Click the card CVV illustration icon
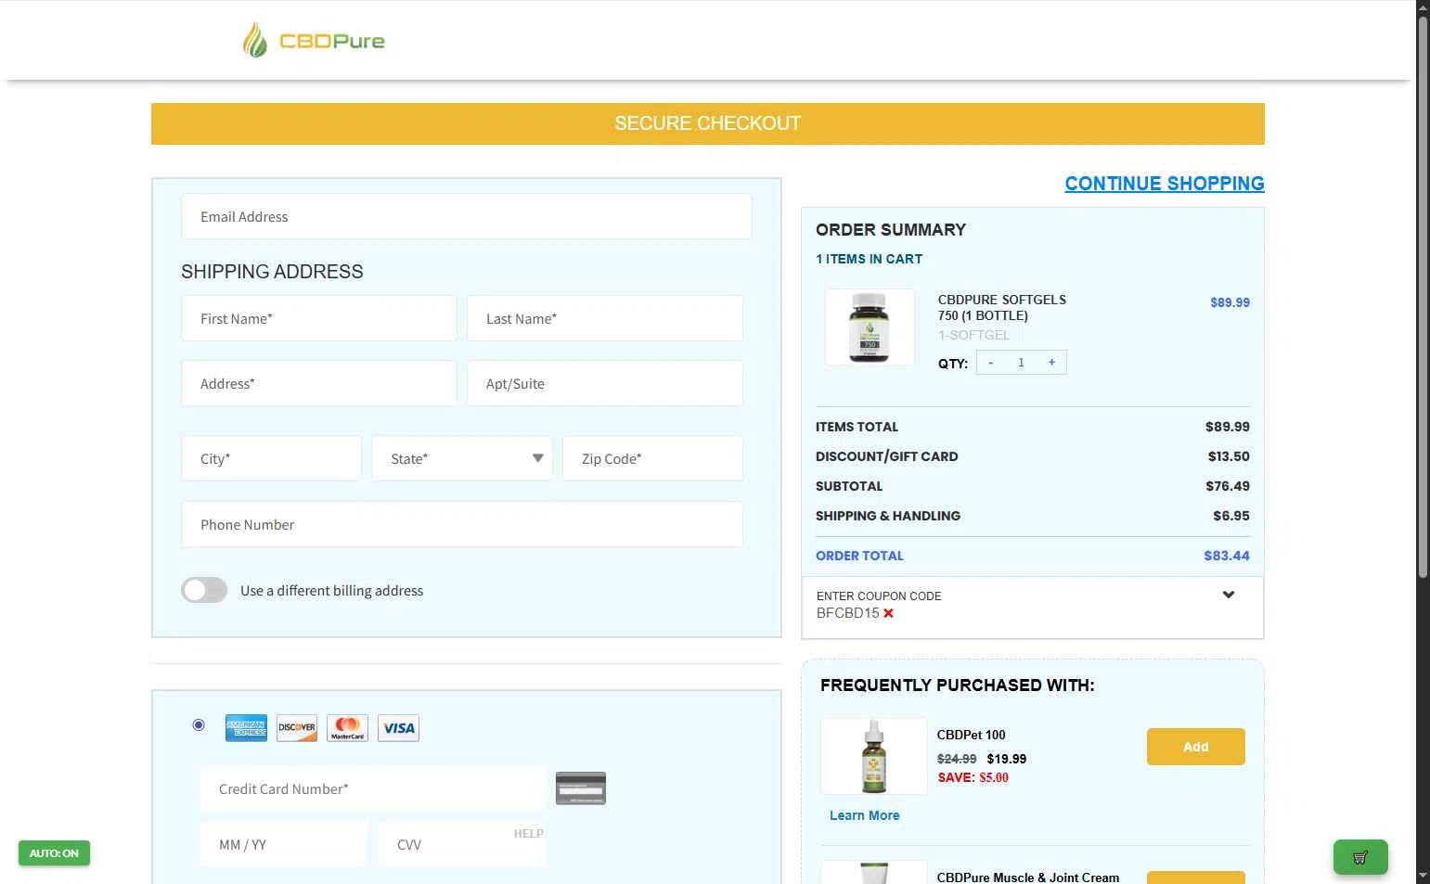 pos(581,788)
